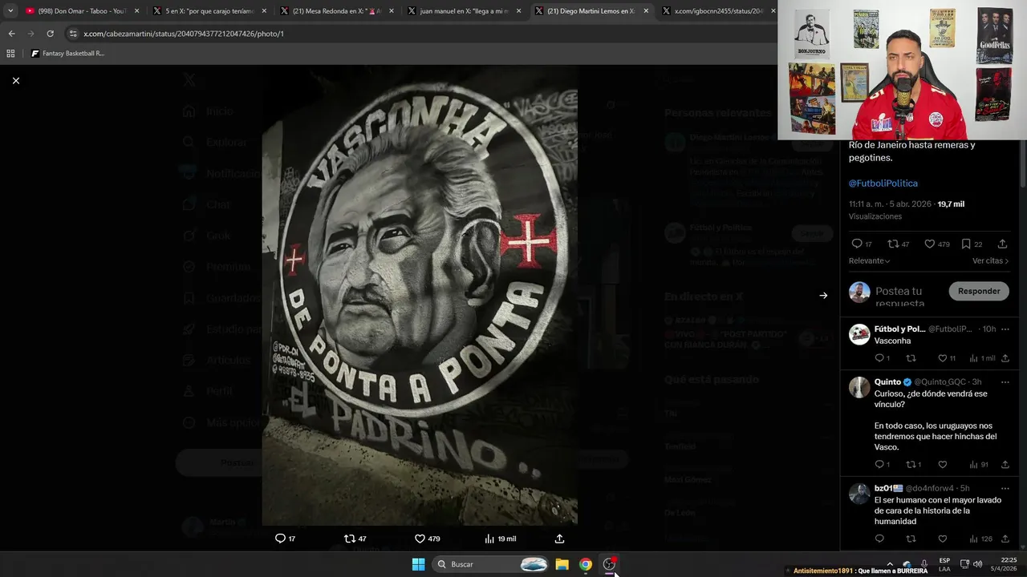Image resolution: width=1027 pixels, height=577 pixels.
Task: Like the Vasconha comment with 11 likes
Action: point(943,358)
